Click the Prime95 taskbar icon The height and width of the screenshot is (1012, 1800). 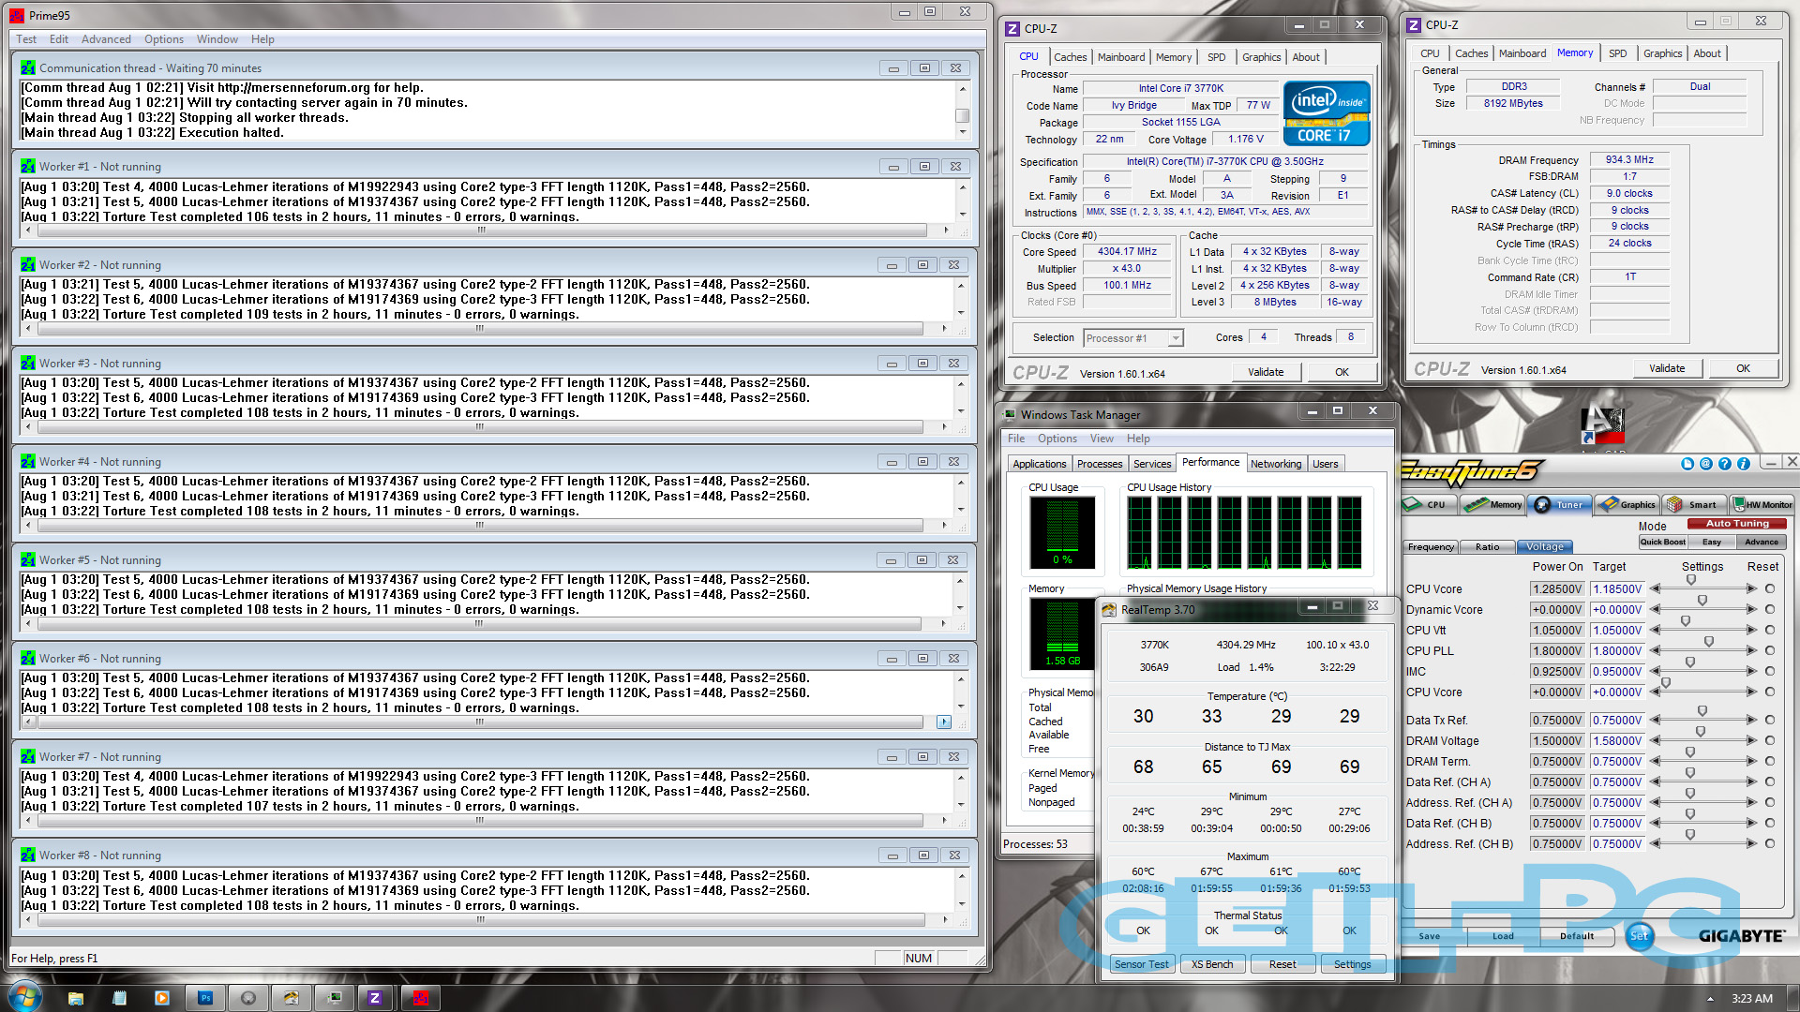click(421, 998)
